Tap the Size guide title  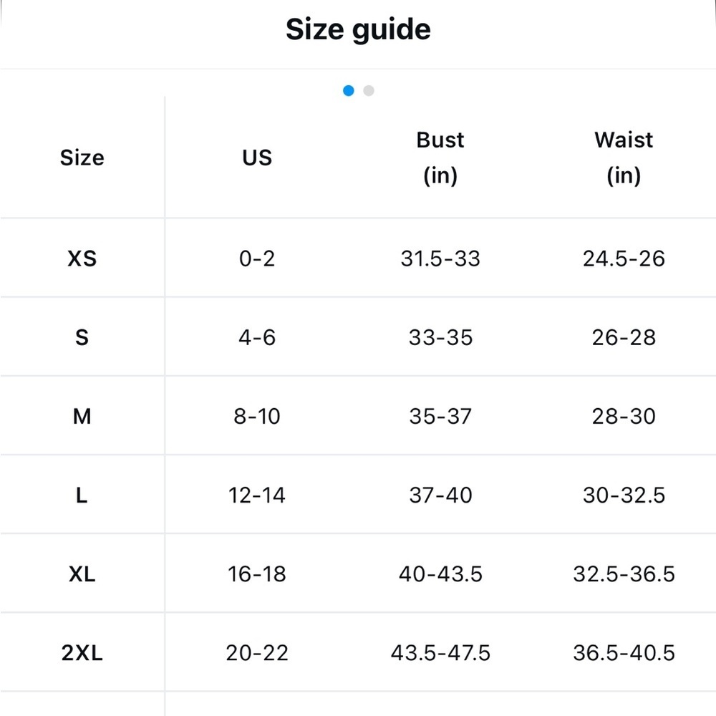[358, 29]
